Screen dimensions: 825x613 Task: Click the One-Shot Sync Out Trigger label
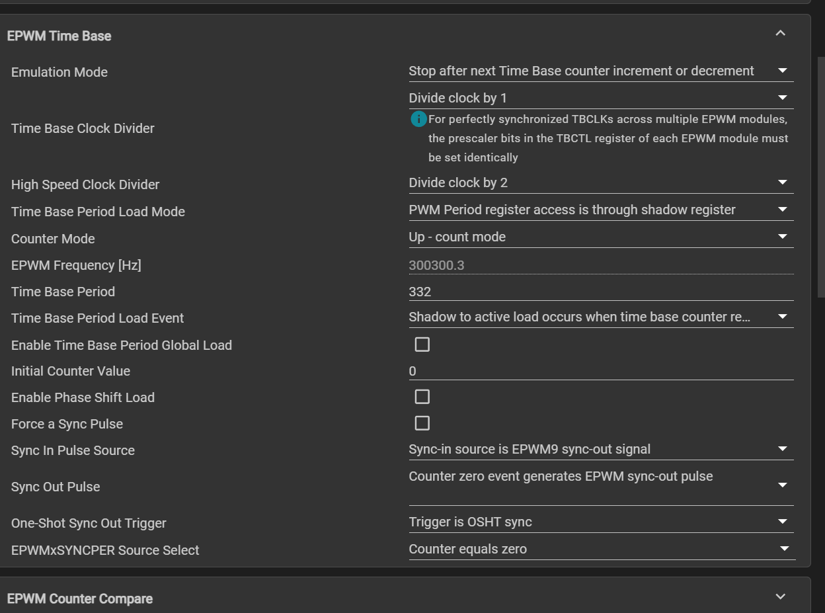pos(89,523)
